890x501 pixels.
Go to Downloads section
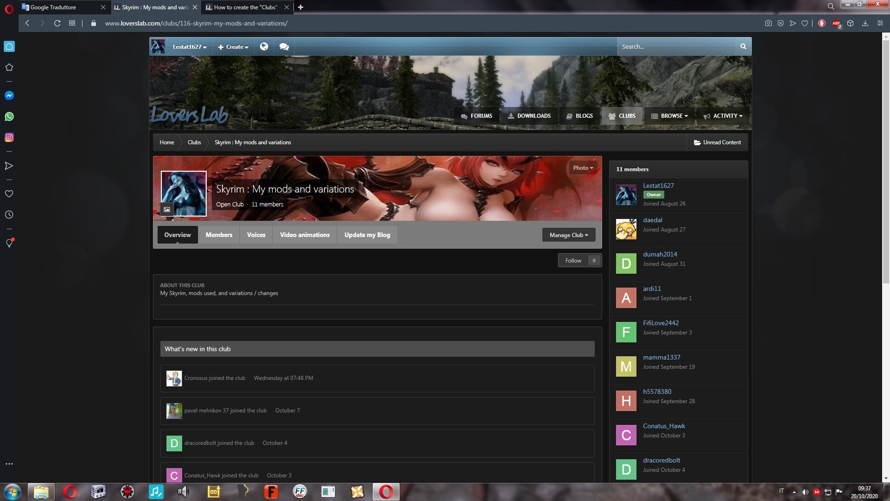click(529, 116)
